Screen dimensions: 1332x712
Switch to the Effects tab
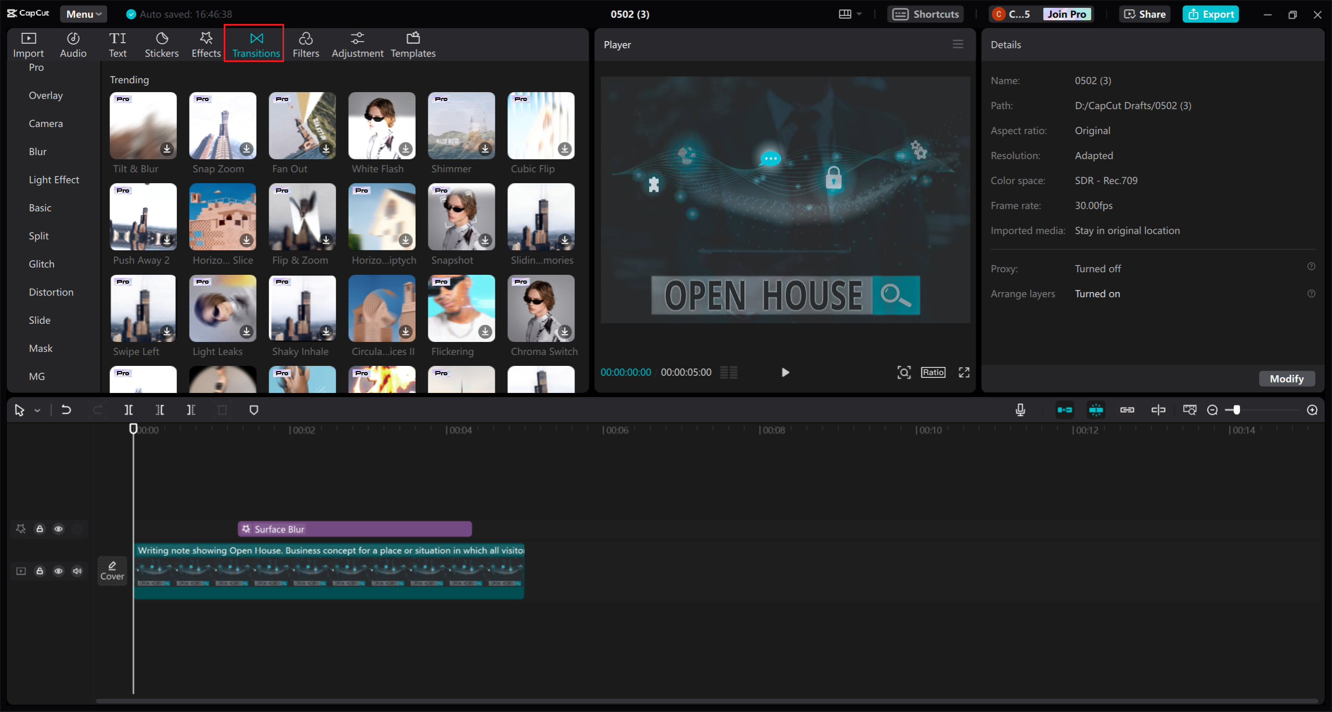206,44
